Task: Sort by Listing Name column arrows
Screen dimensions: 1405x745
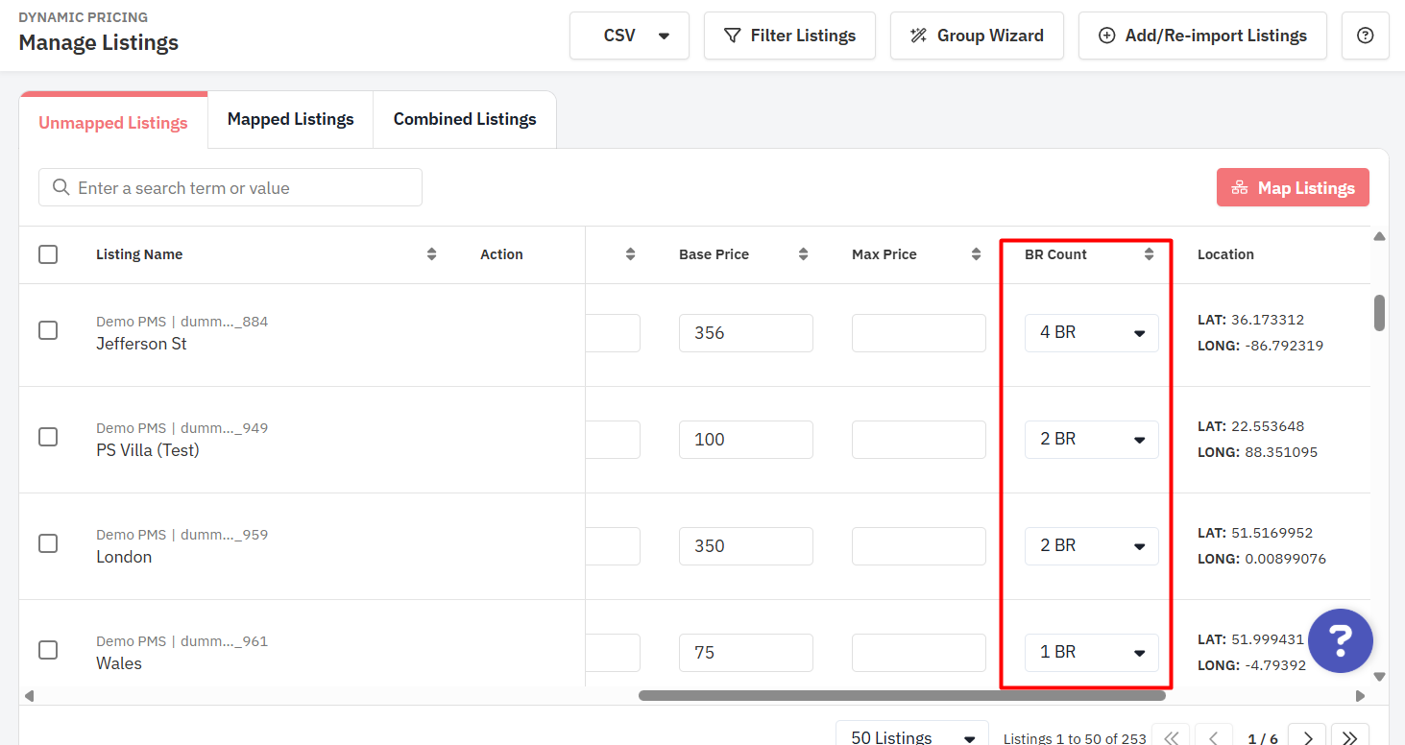Action: [x=432, y=254]
